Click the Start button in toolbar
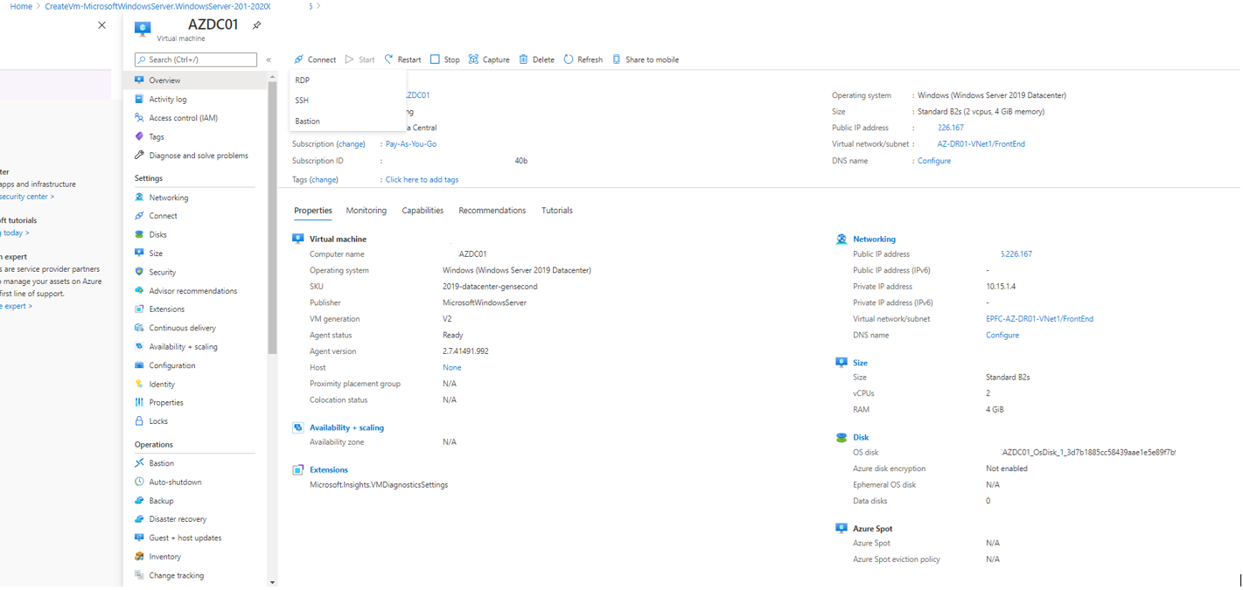 tap(360, 59)
